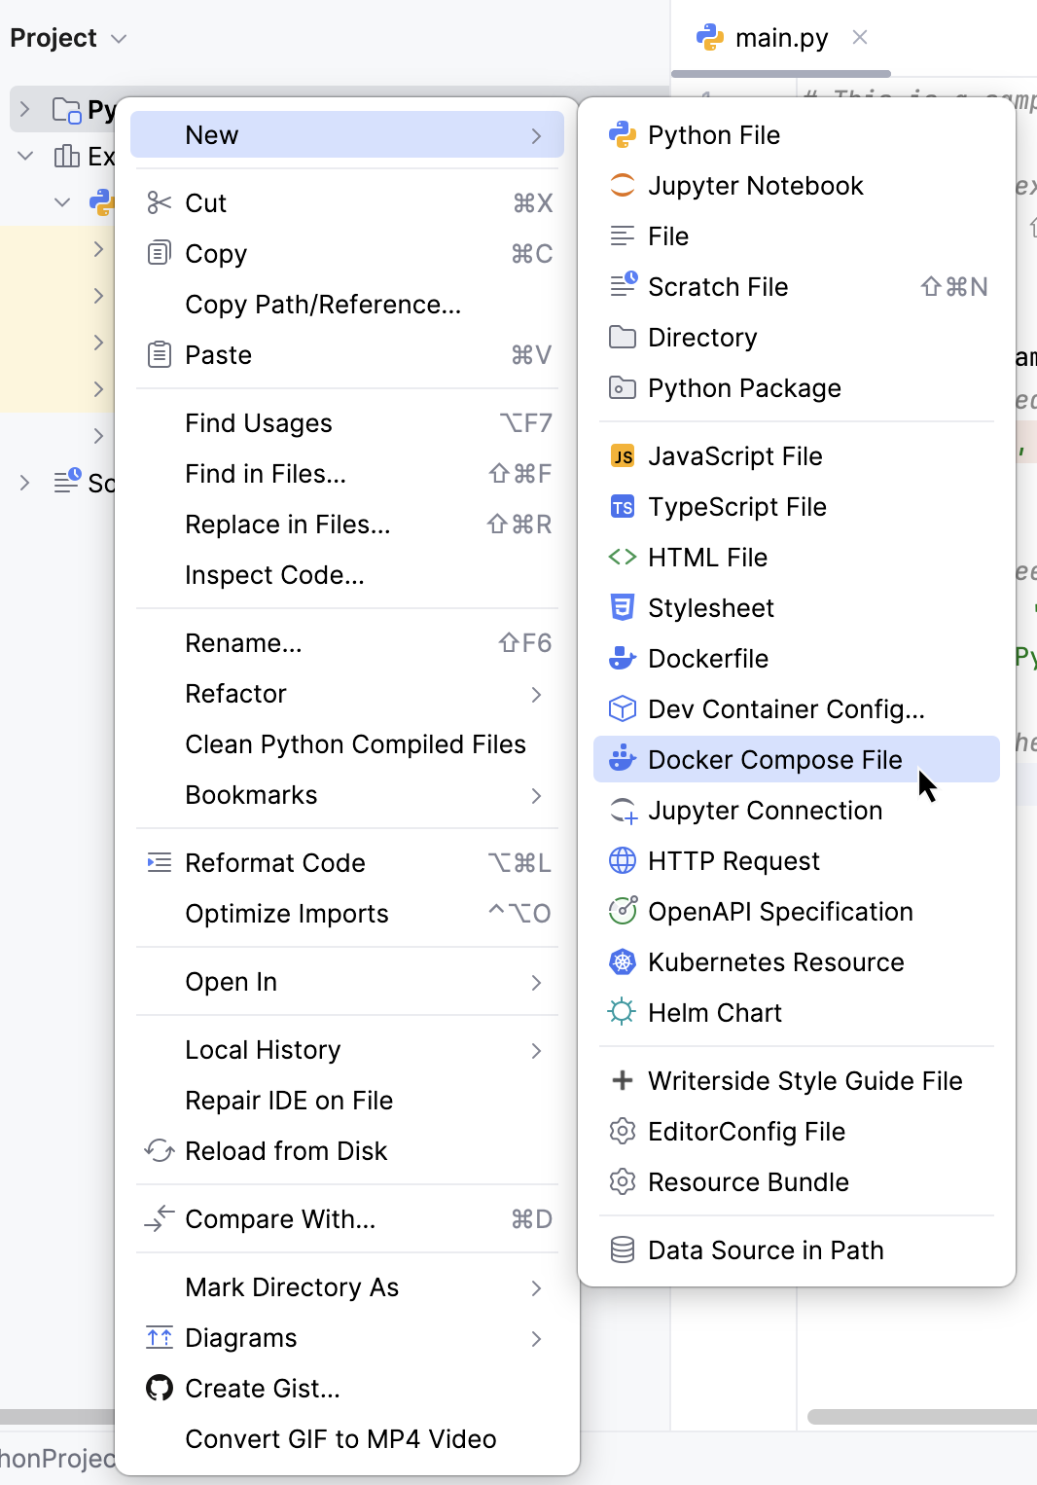Screen dimensions: 1037x1485
Task: Click the Dockerfile whale icon
Action: (x=623, y=659)
